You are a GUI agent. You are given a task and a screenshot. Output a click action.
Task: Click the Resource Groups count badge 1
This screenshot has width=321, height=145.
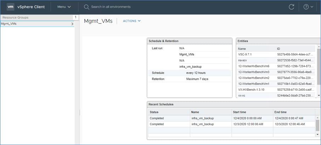75,17
